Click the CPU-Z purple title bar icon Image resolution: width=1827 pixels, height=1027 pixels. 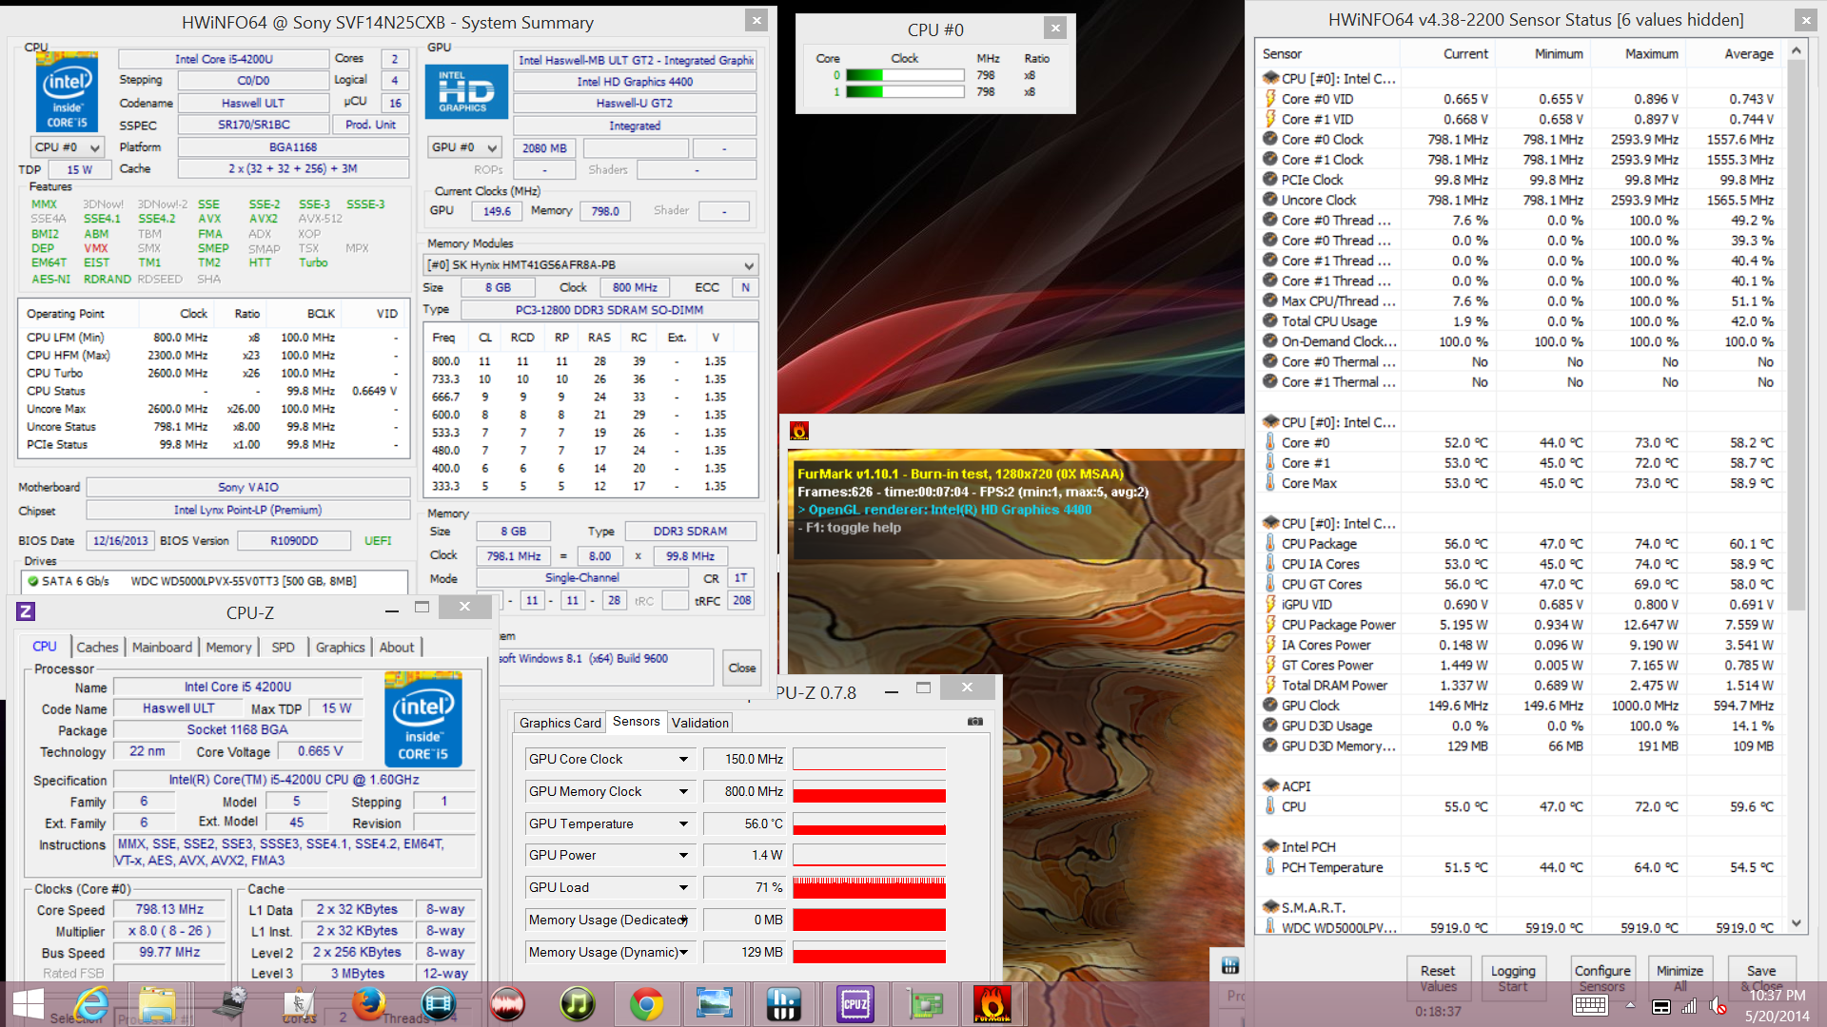click(x=26, y=611)
